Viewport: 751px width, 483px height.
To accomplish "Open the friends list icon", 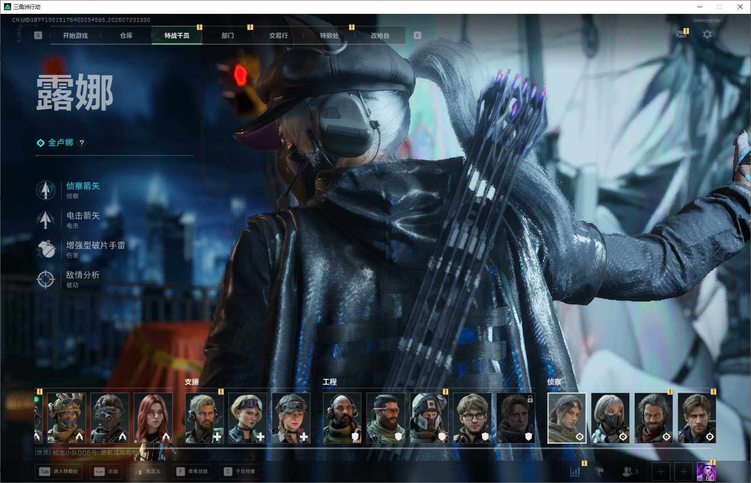I will tap(630, 471).
